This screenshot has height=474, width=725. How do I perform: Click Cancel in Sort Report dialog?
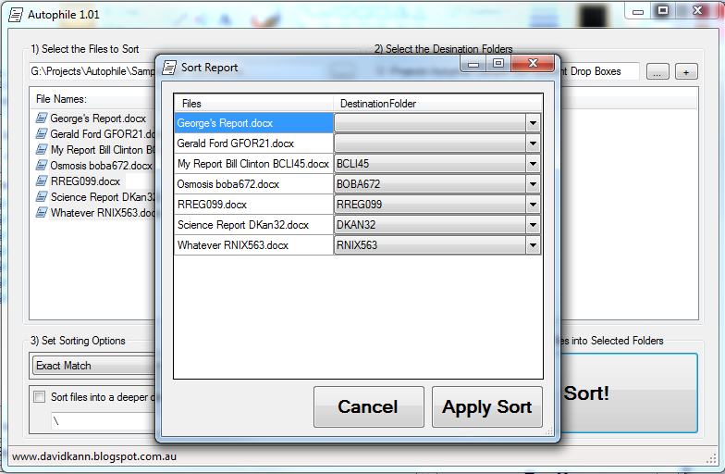click(x=368, y=407)
